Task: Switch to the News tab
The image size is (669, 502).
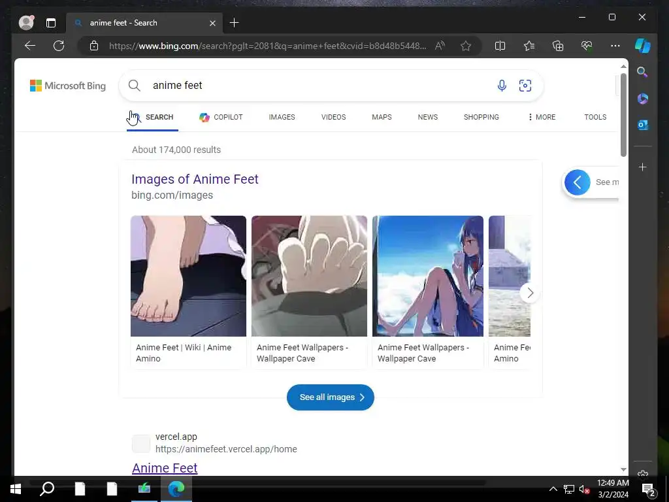Action: (x=428, y=117)
